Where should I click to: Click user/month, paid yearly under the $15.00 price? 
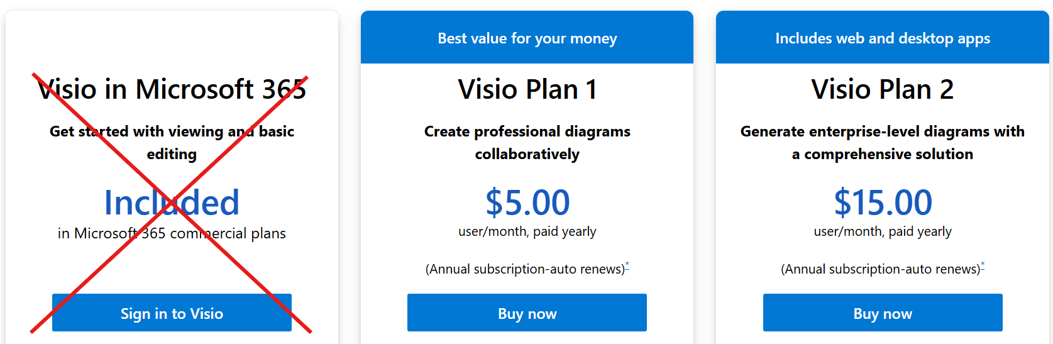(882, 231)
